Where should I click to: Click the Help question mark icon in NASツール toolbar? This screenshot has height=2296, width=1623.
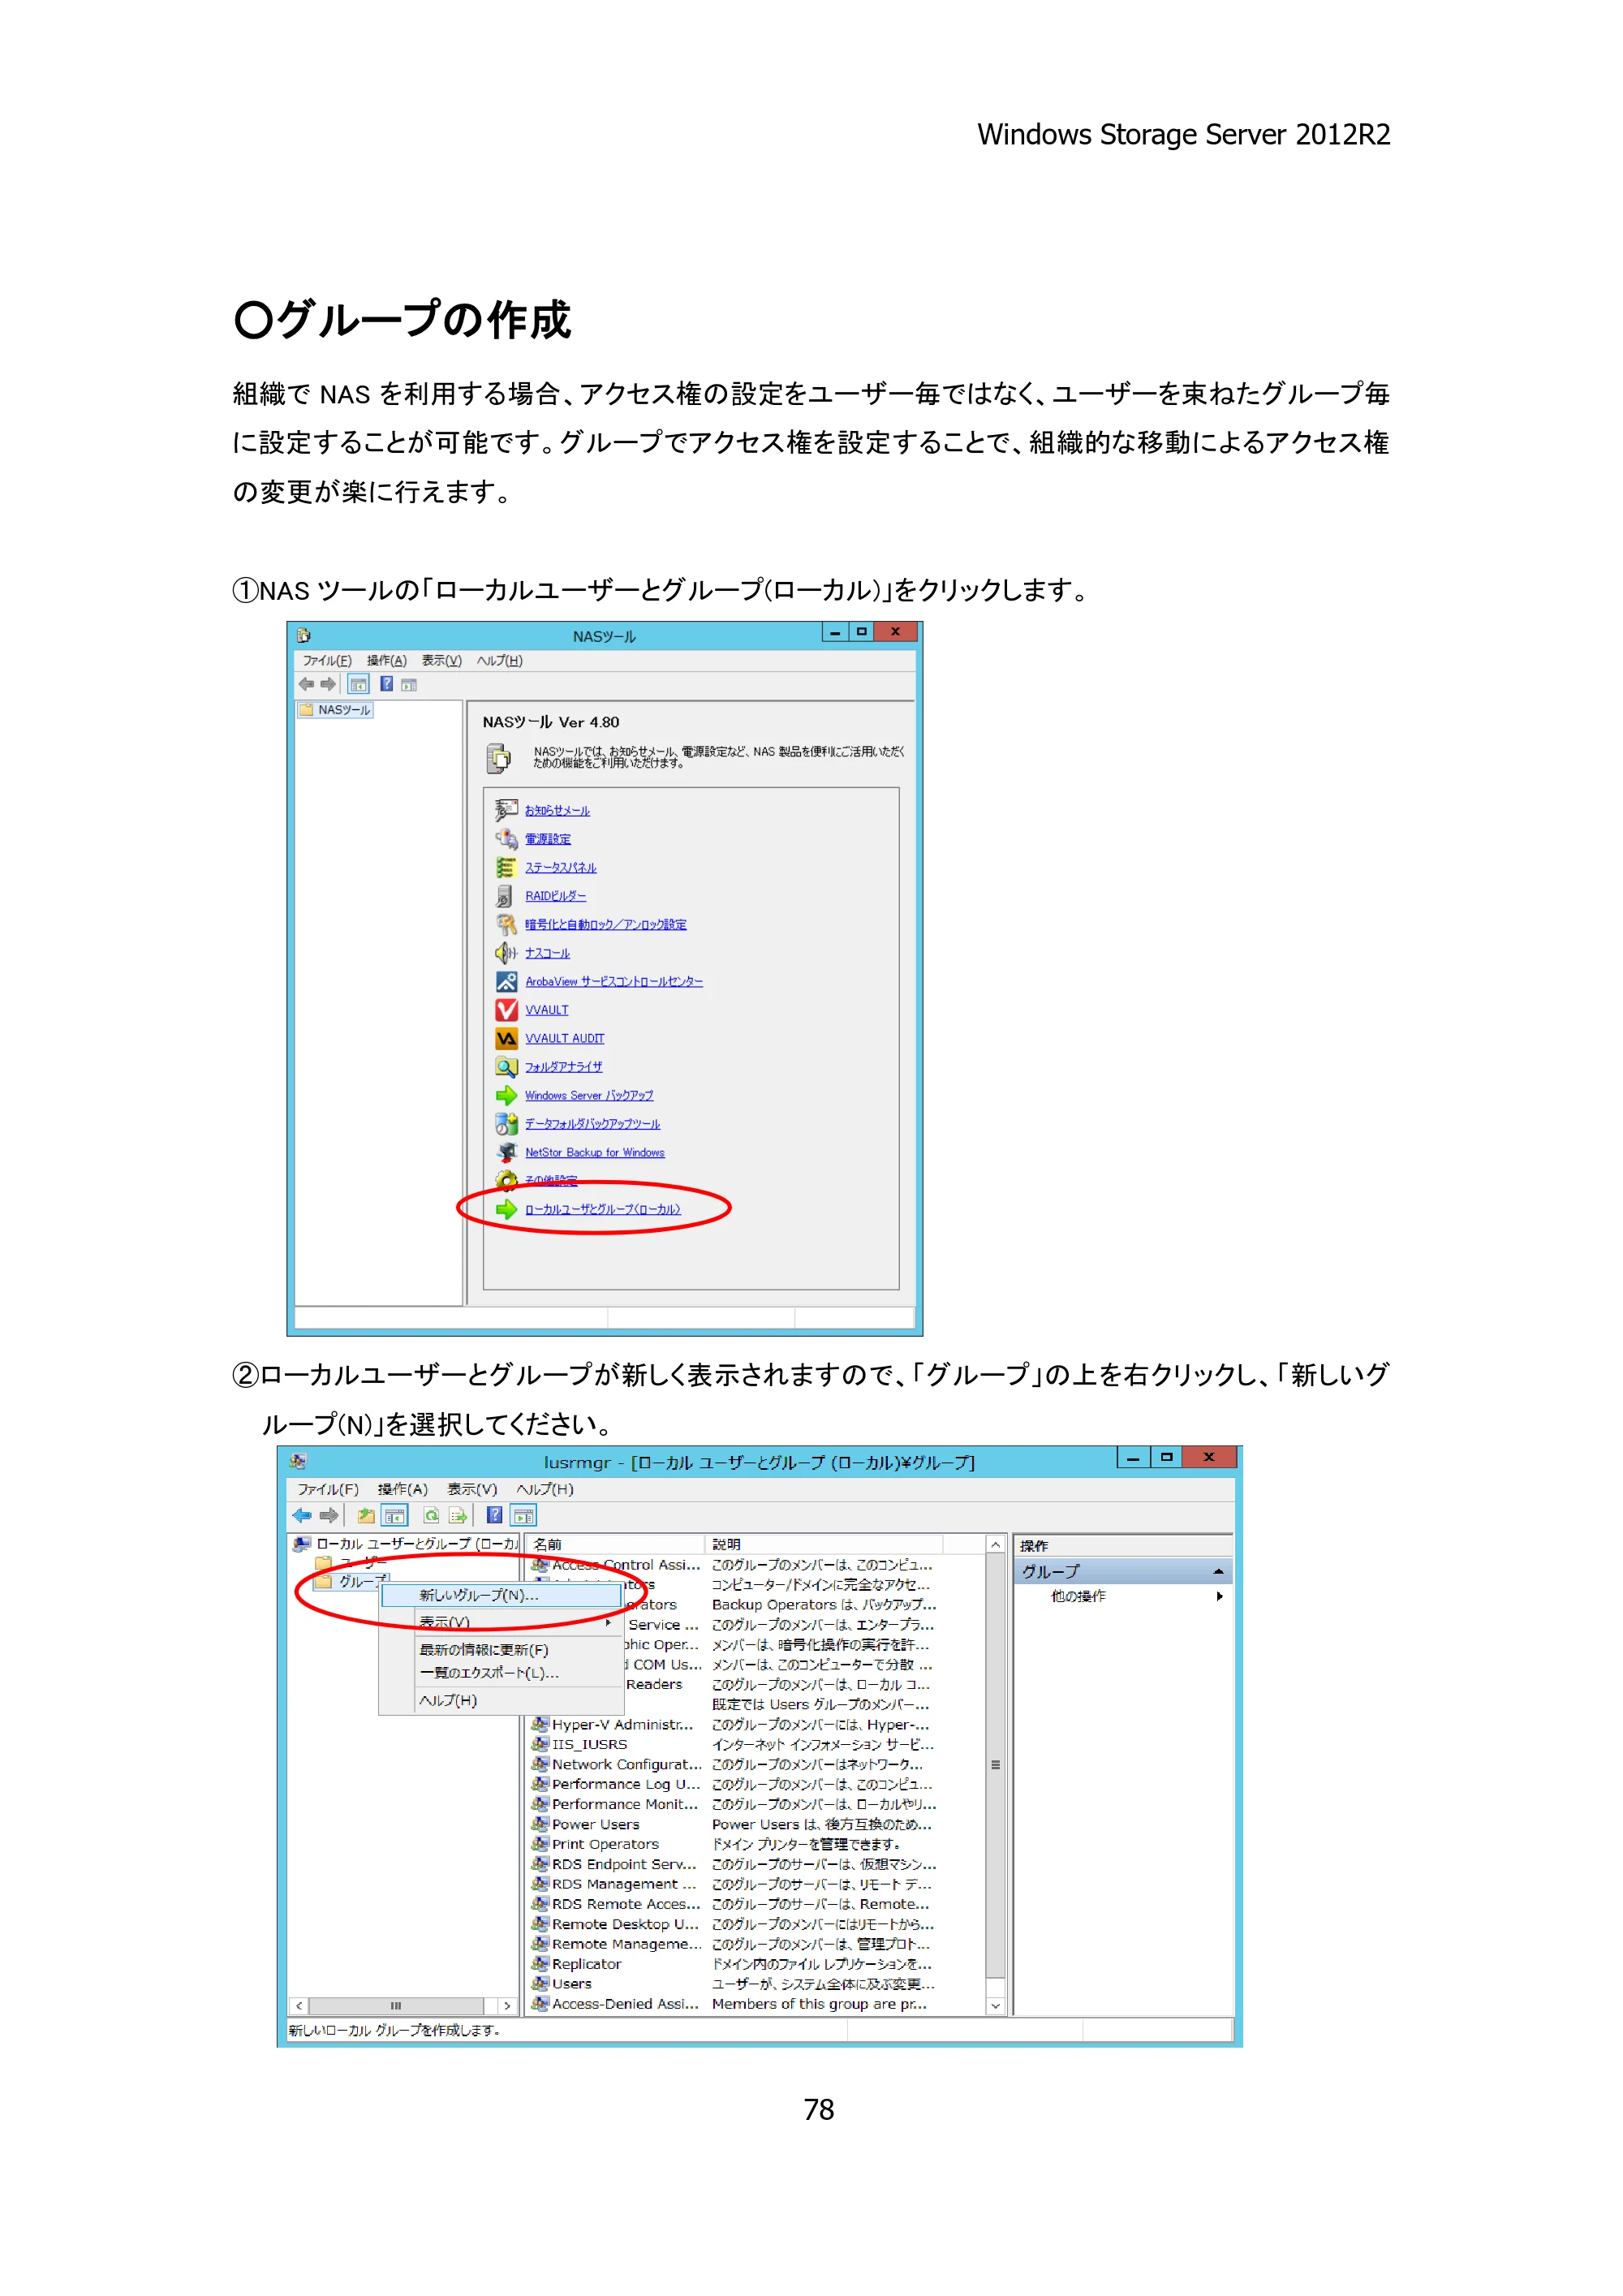(386, 684)
